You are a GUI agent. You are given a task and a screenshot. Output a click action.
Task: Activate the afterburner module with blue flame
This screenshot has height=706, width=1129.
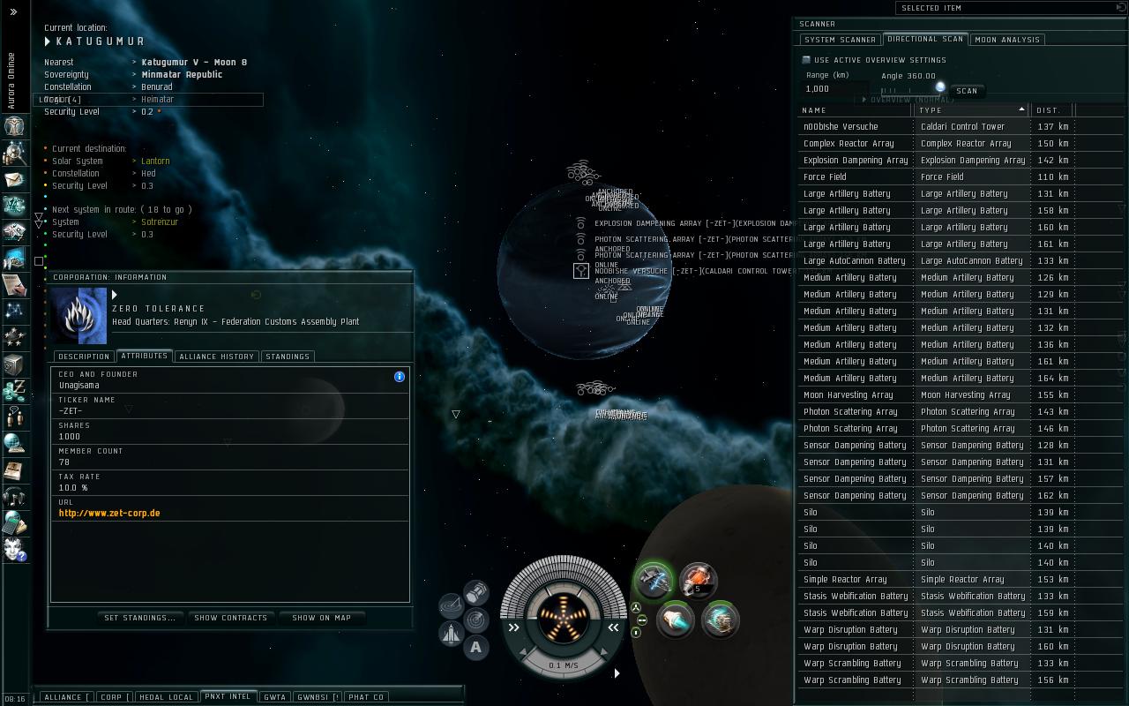[x=676, y=620]
